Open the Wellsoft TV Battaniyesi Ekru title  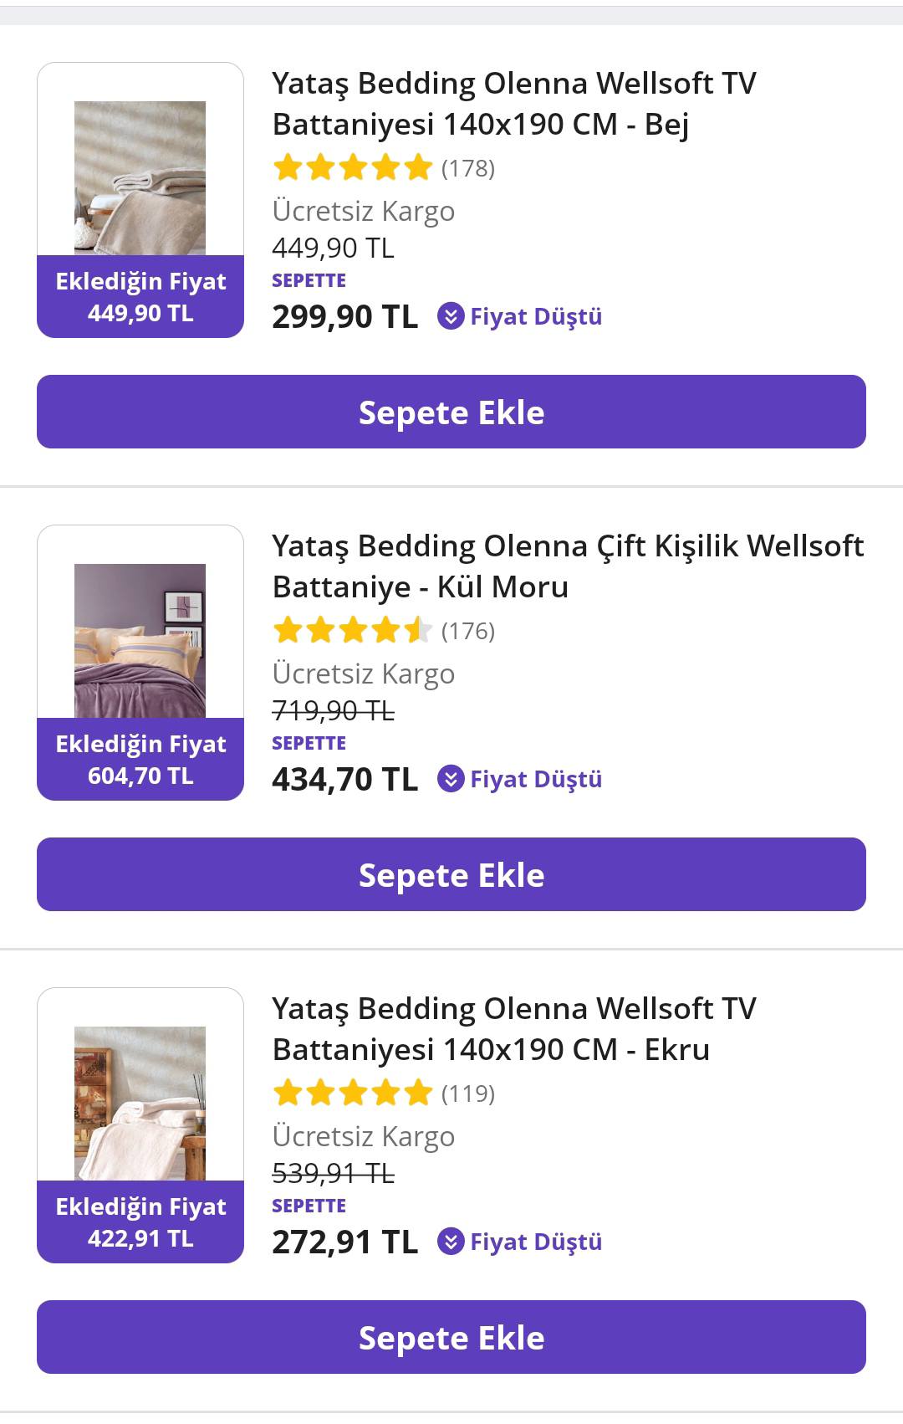514,1029
